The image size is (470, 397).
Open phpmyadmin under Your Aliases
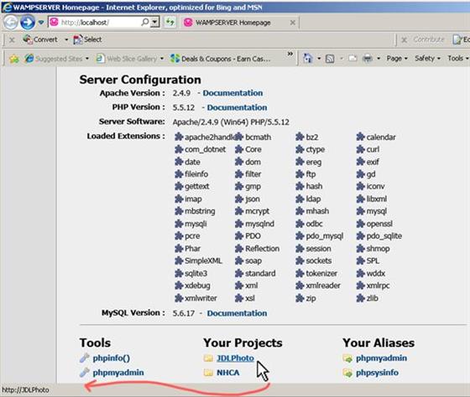pos(381,358)
